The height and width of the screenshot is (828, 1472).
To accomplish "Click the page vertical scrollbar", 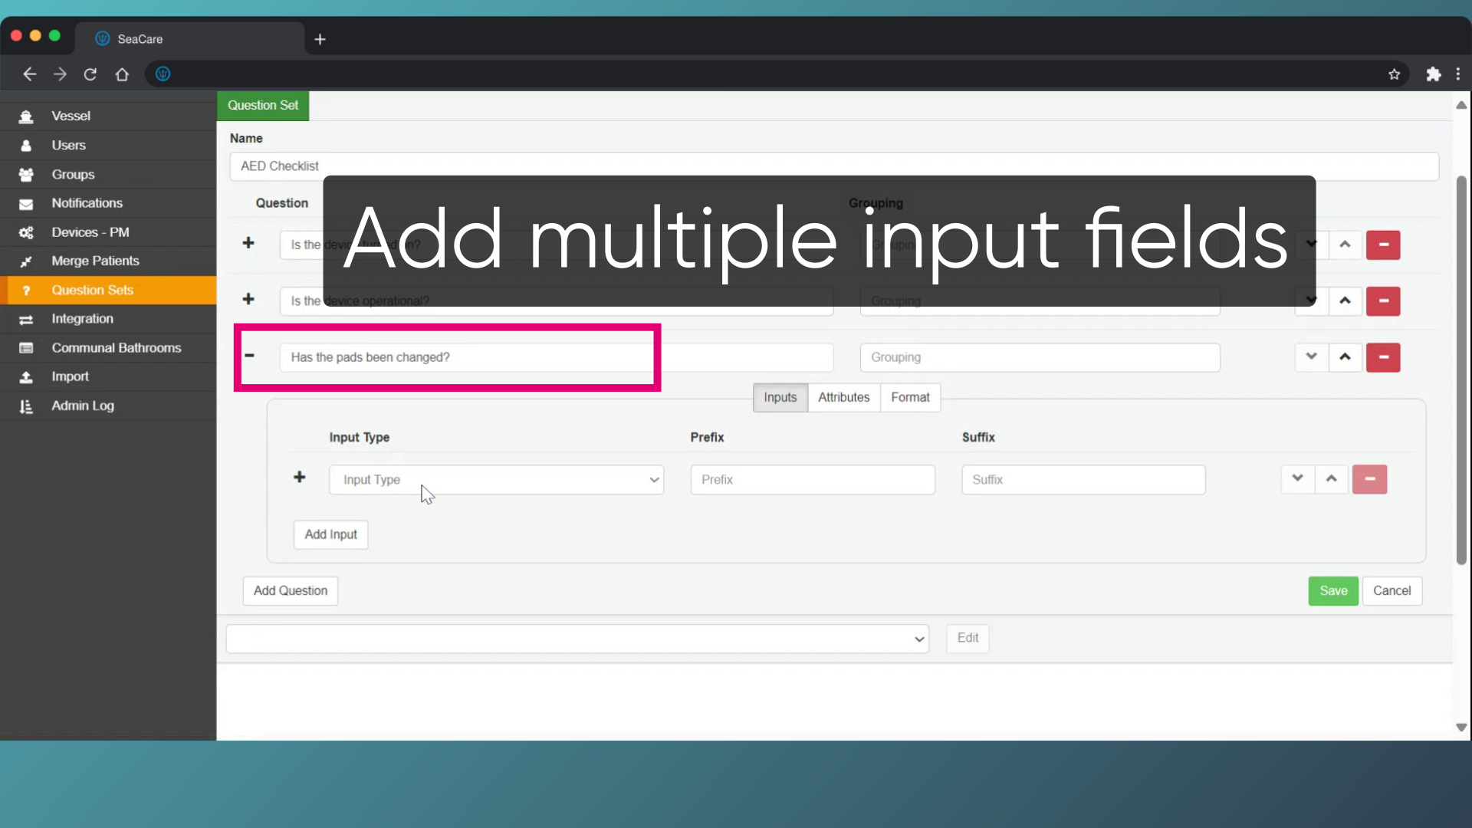I will click(x=1461, y=370).
